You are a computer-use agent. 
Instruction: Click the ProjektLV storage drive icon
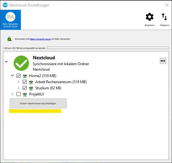click(25, 94)
